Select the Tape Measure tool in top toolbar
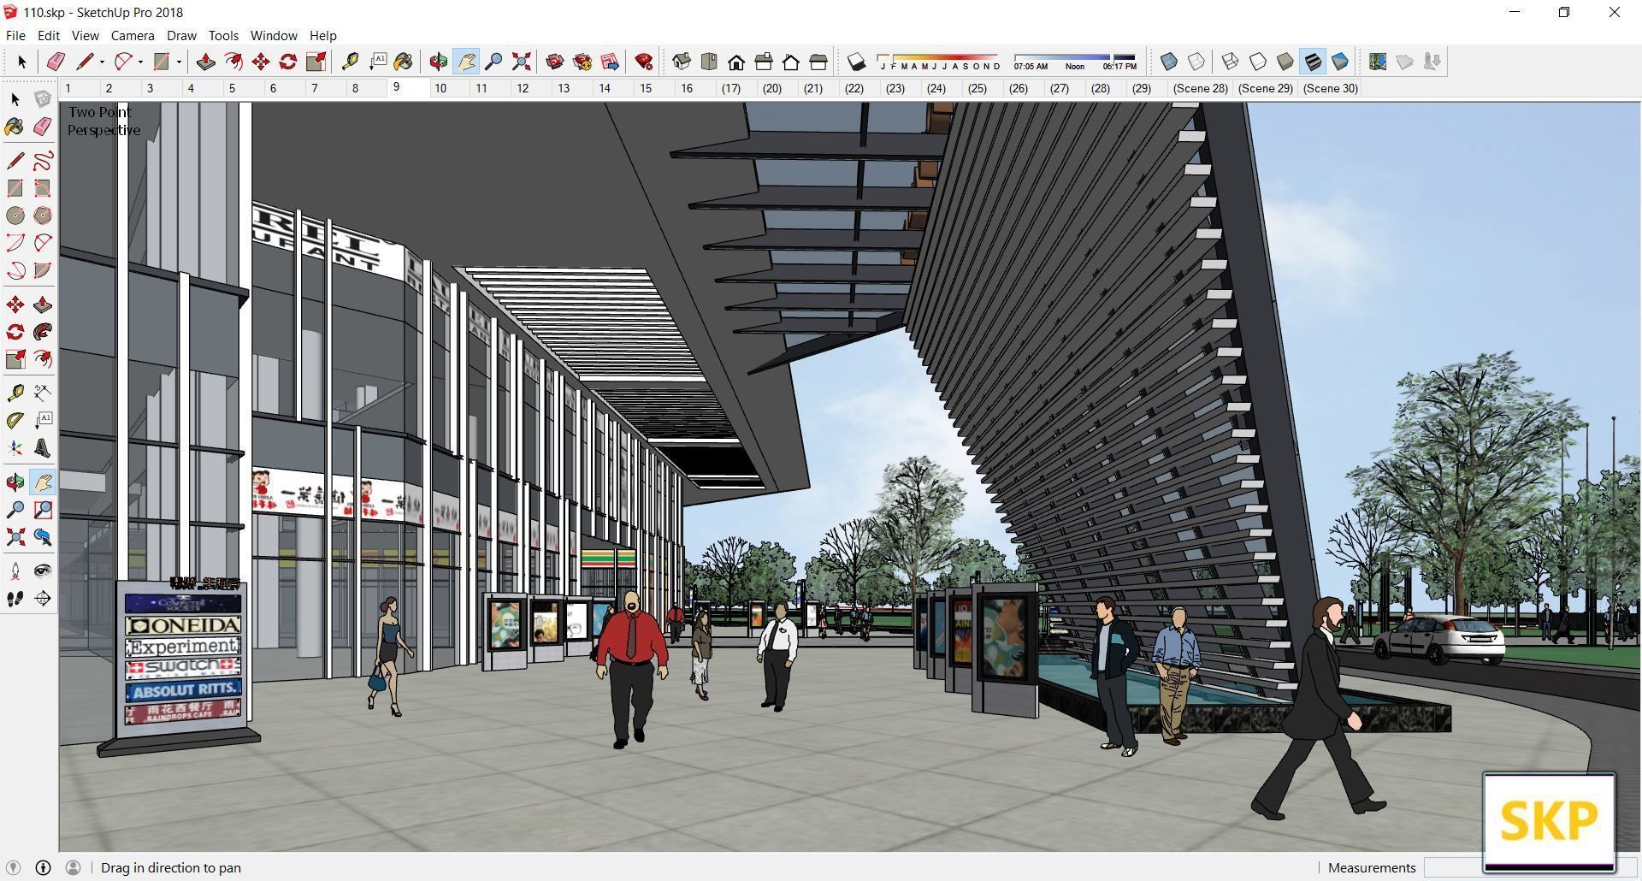The height and width of the screenshot is (881, 1642). (350, 62)
